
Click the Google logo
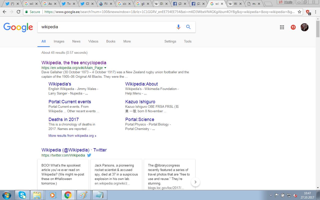(x=18, y=27)
